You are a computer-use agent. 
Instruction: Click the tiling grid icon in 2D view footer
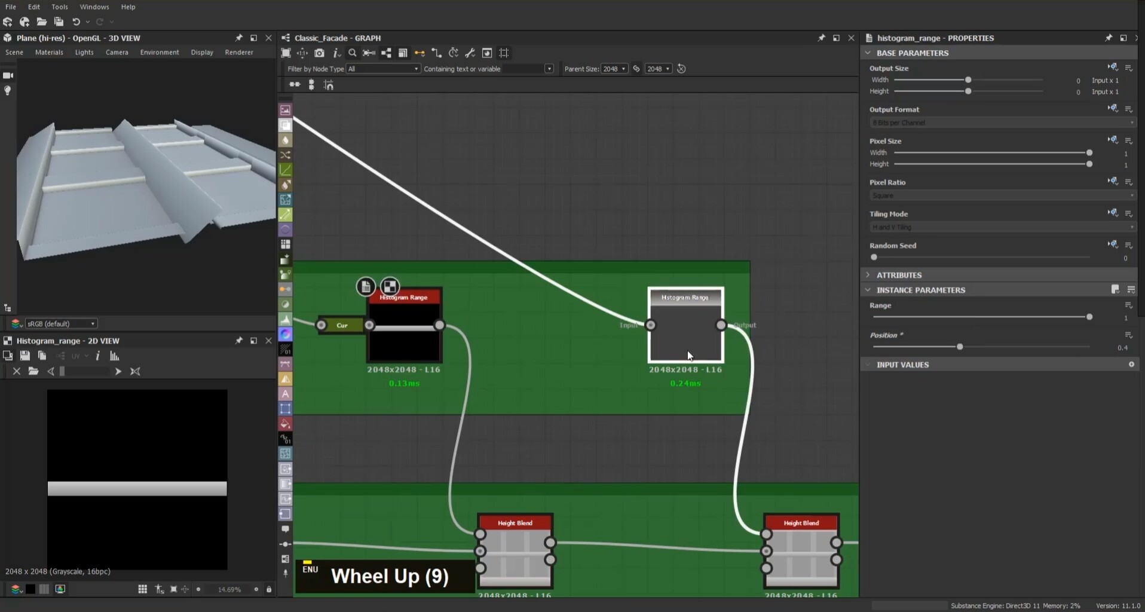click(x=142, y=589)
